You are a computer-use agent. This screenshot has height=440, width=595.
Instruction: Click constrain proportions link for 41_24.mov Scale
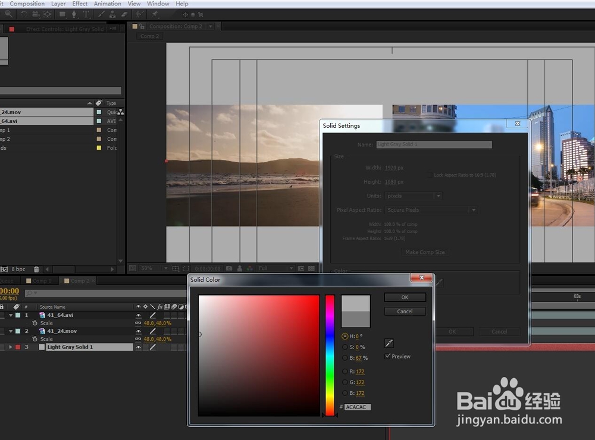(138, 339)
